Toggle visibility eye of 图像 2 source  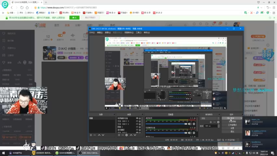pos(137,127)
